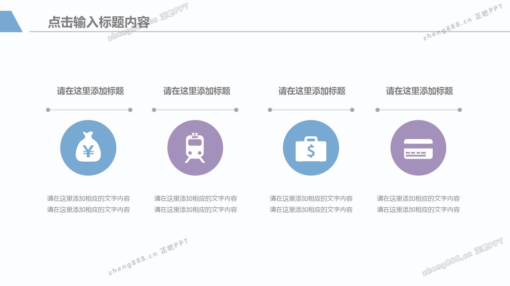The height and width of the screenshot is (286, 510).
Task: Select the description text below the briefcase icon
Action: click(x=311, y=204)
